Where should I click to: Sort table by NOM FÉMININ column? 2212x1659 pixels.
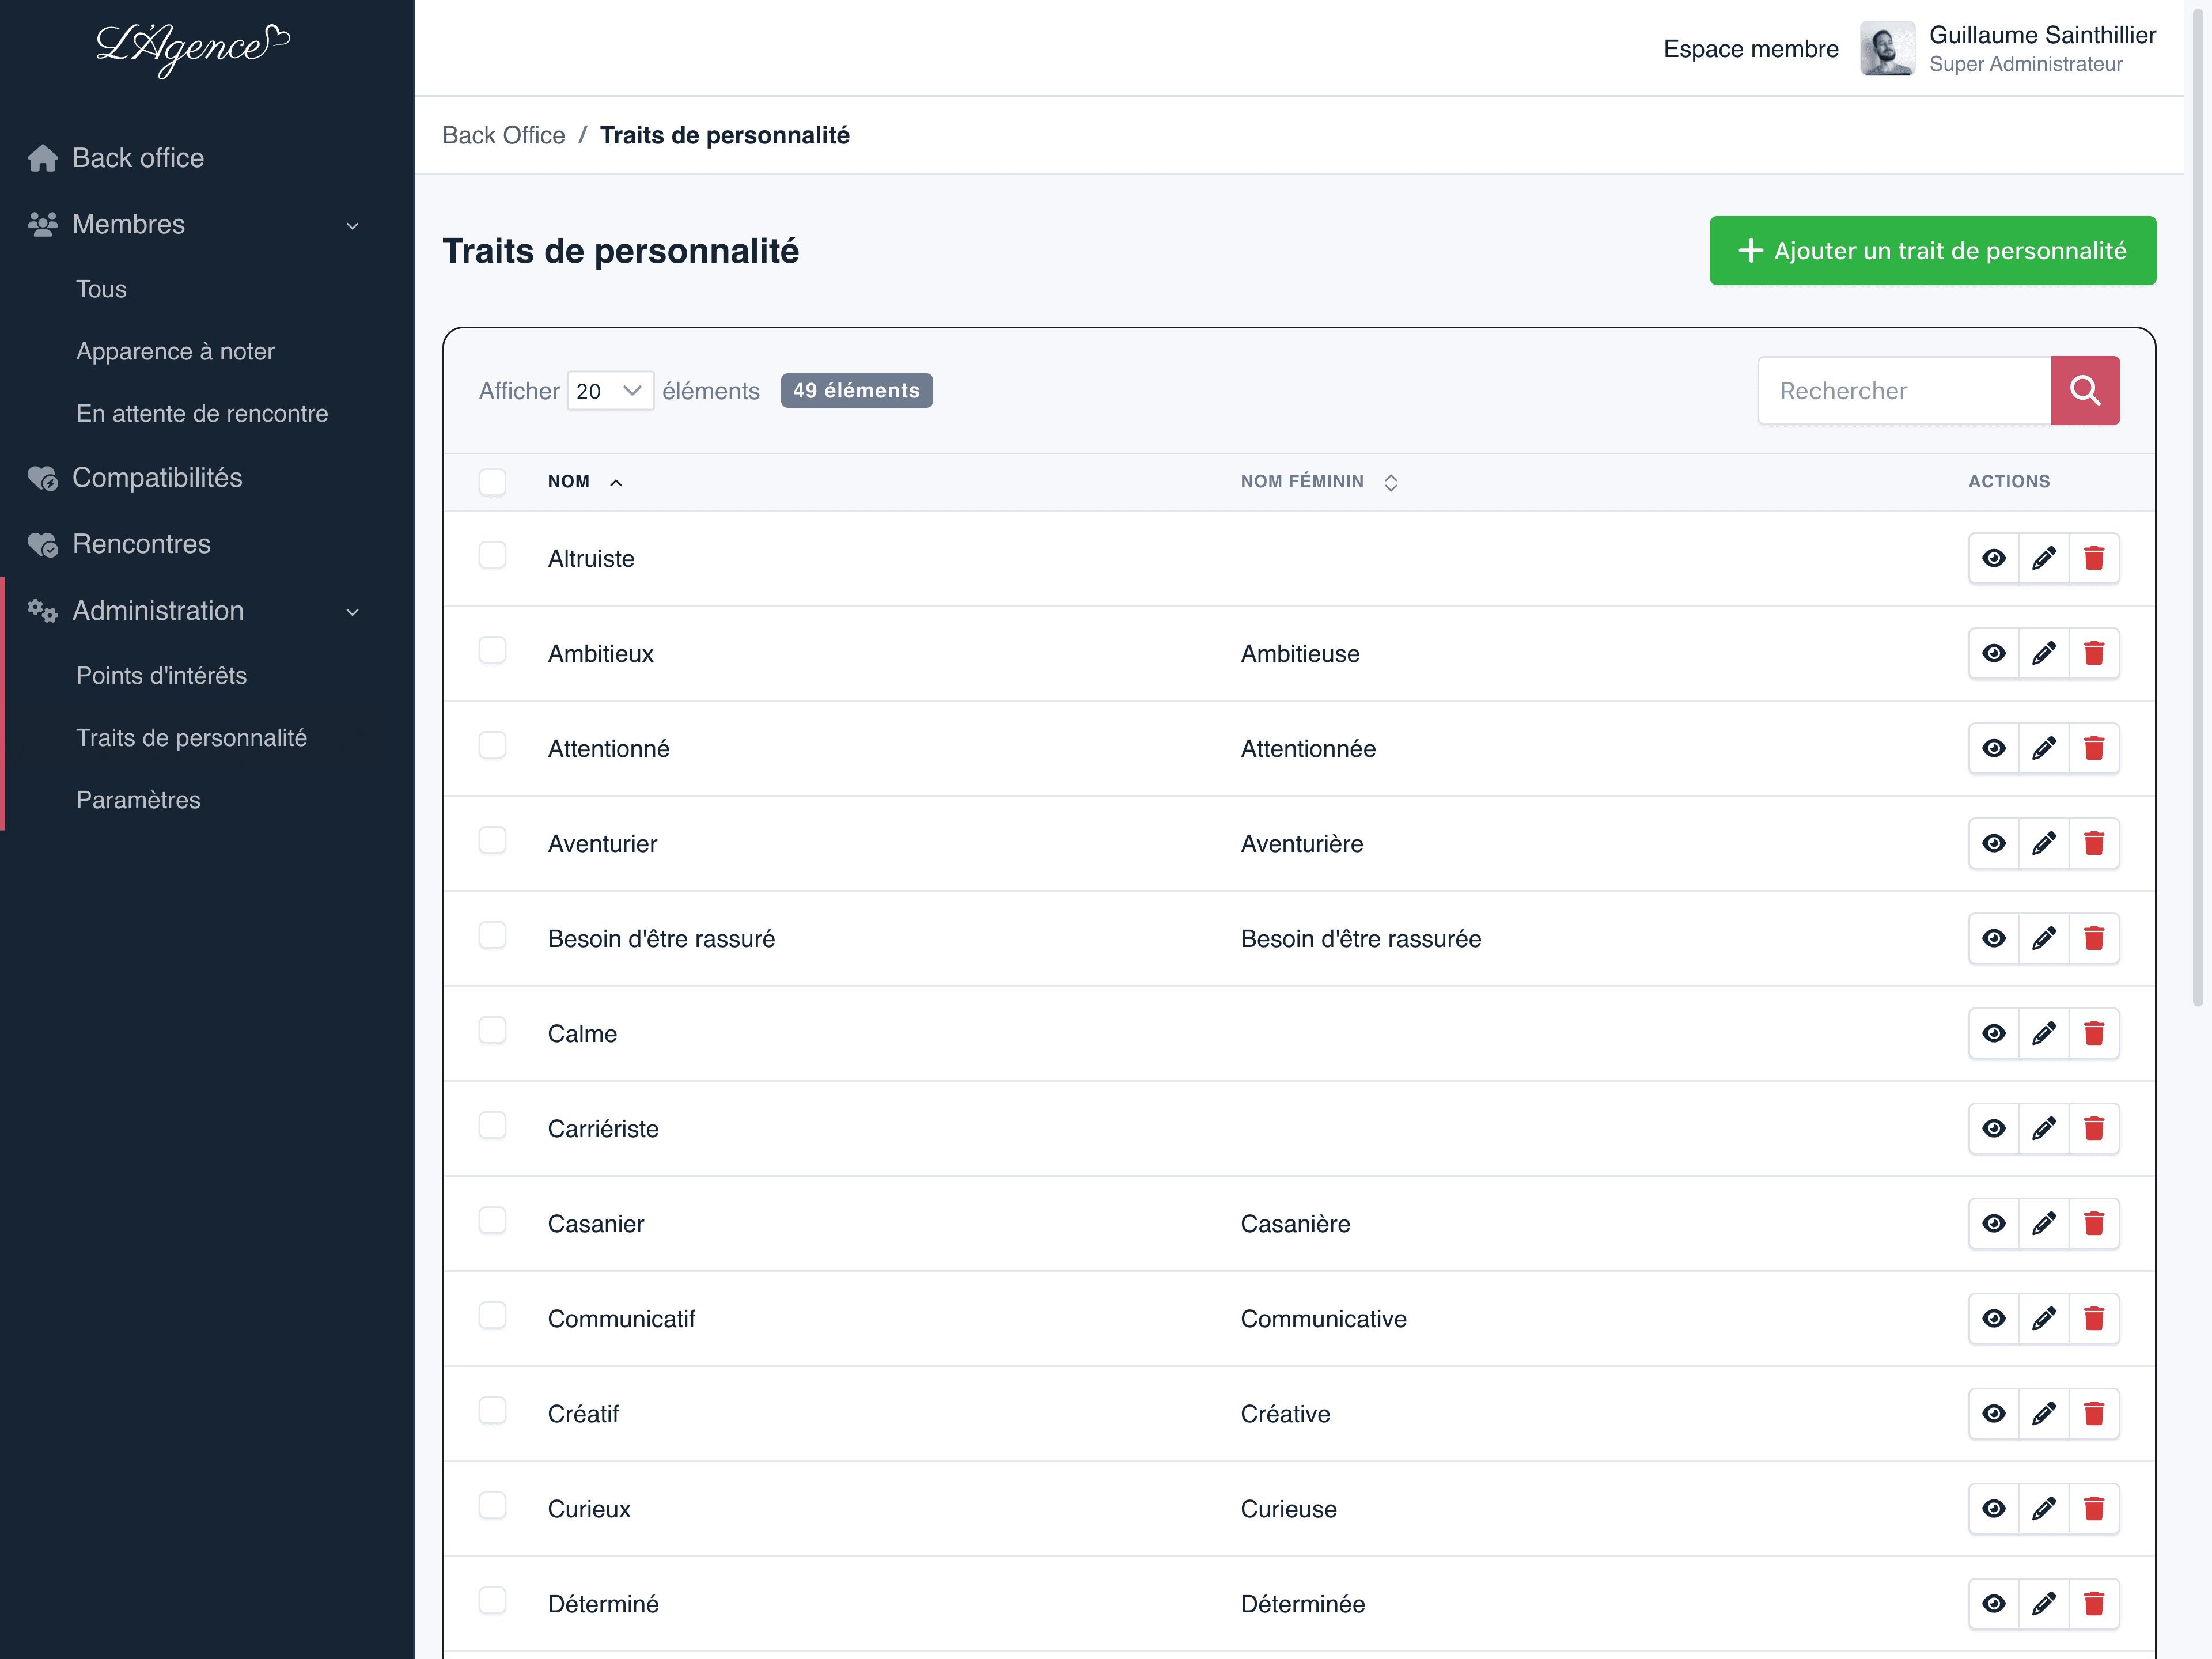tap(1390, 481)
